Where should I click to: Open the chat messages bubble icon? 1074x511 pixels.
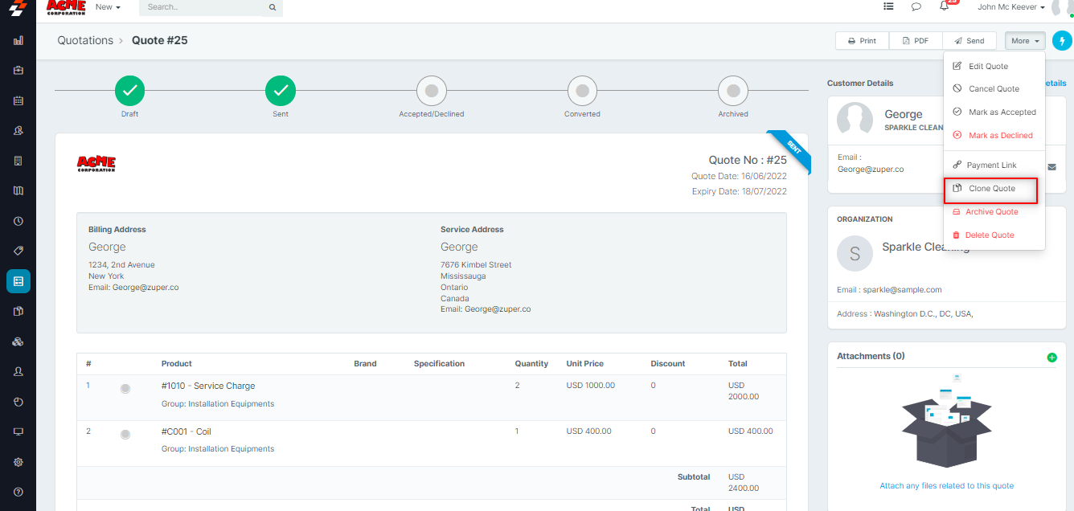coord(916,7)
